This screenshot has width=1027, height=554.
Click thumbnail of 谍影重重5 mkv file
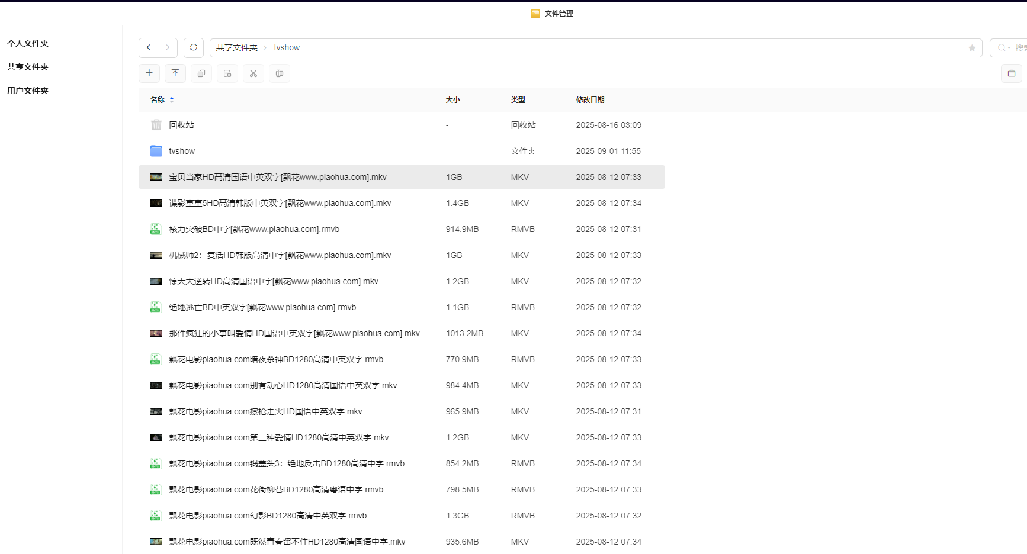156,203
